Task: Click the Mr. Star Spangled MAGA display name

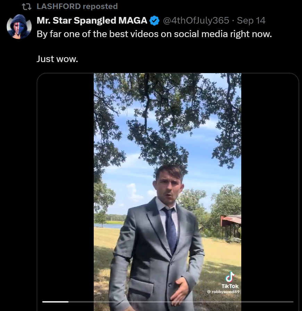Action: pyautogui.click(x=92, y=20)
